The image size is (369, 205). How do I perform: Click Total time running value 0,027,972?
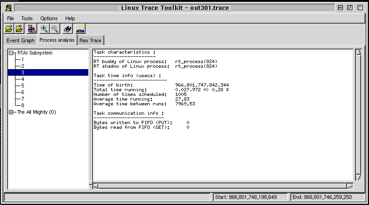[x=188, y=89]
